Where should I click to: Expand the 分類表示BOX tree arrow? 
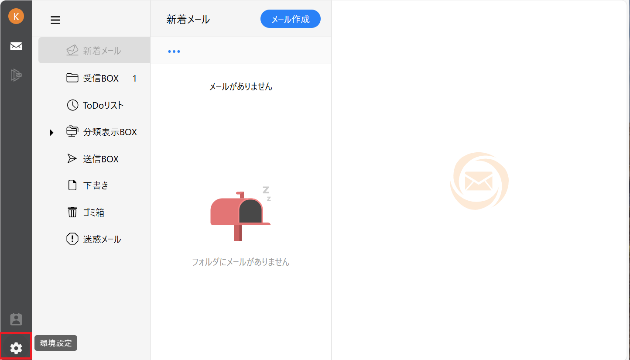(x=51, y=132)
